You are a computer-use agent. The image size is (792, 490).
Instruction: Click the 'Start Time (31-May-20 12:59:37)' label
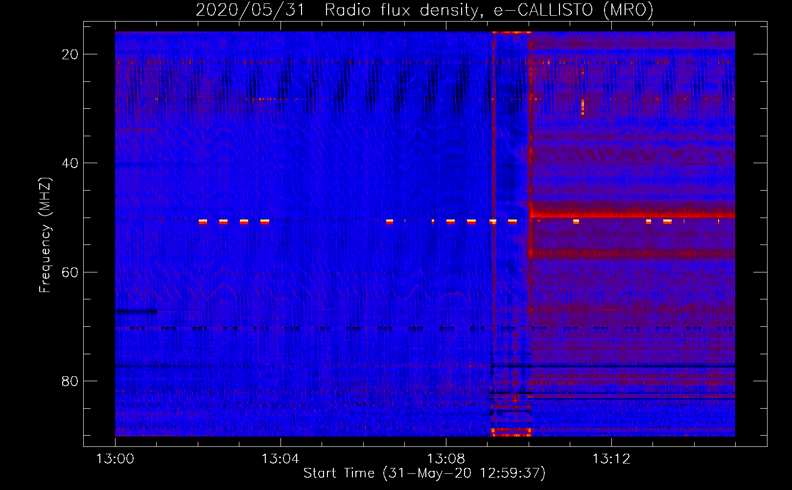(x=424, y=473)
